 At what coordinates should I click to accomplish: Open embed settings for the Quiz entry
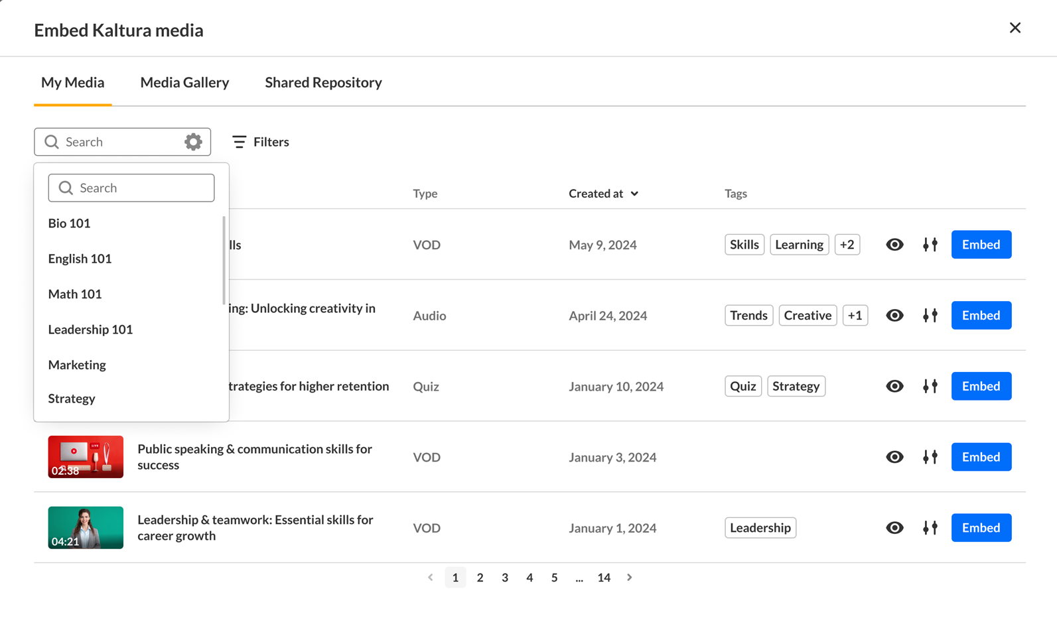[x=930, y=387]
